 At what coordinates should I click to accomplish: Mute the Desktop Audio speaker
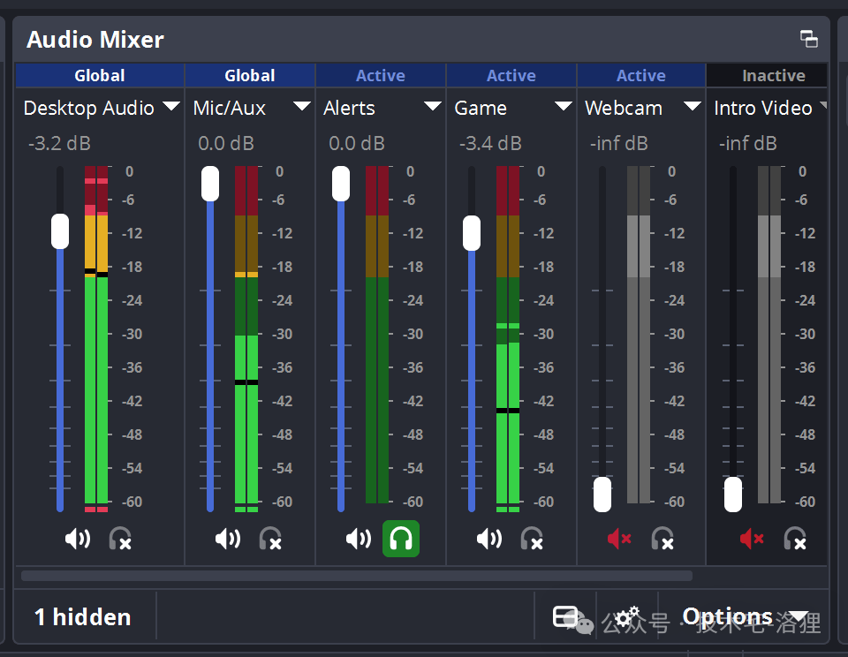click(x=78, y=539)
